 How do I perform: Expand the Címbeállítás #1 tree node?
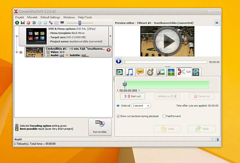pyautogui.click(x=17, y=52)
